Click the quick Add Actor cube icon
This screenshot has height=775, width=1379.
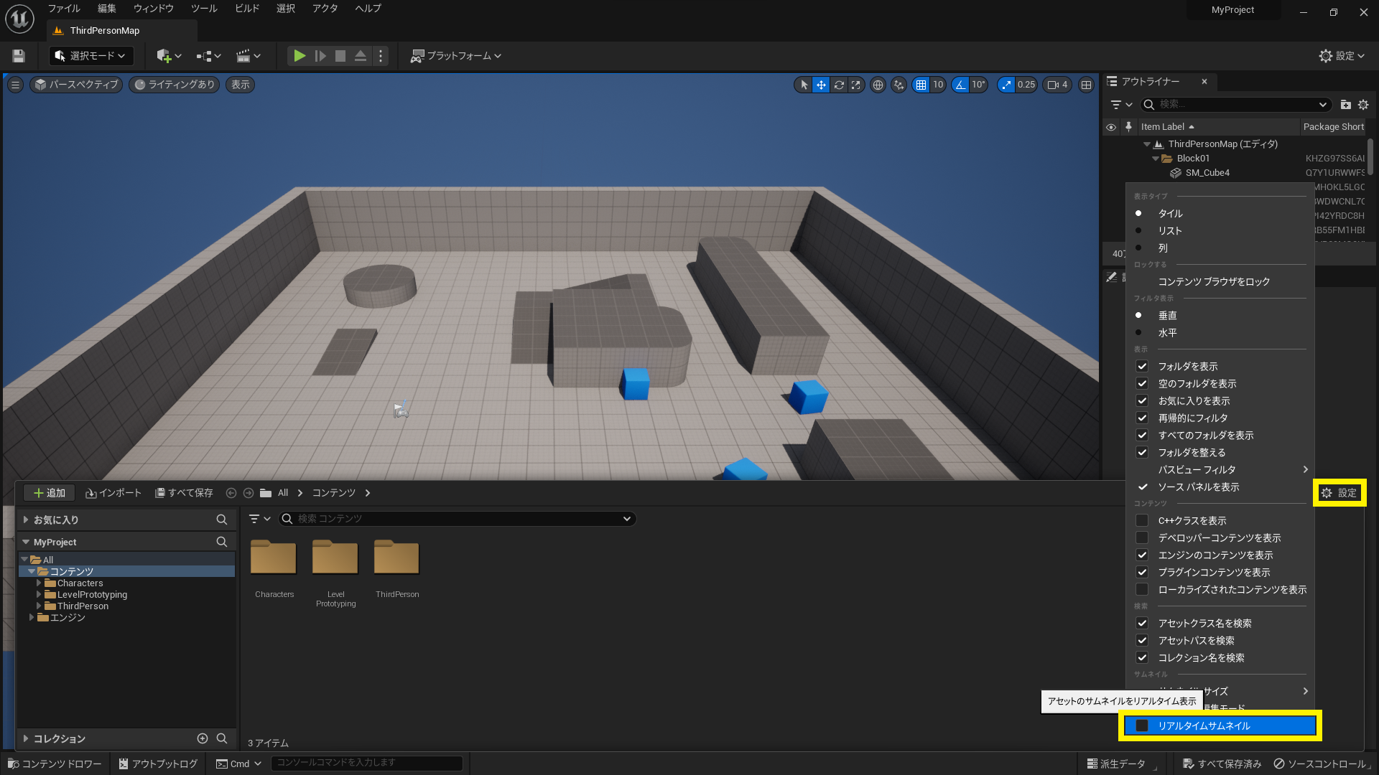point(164,56)
